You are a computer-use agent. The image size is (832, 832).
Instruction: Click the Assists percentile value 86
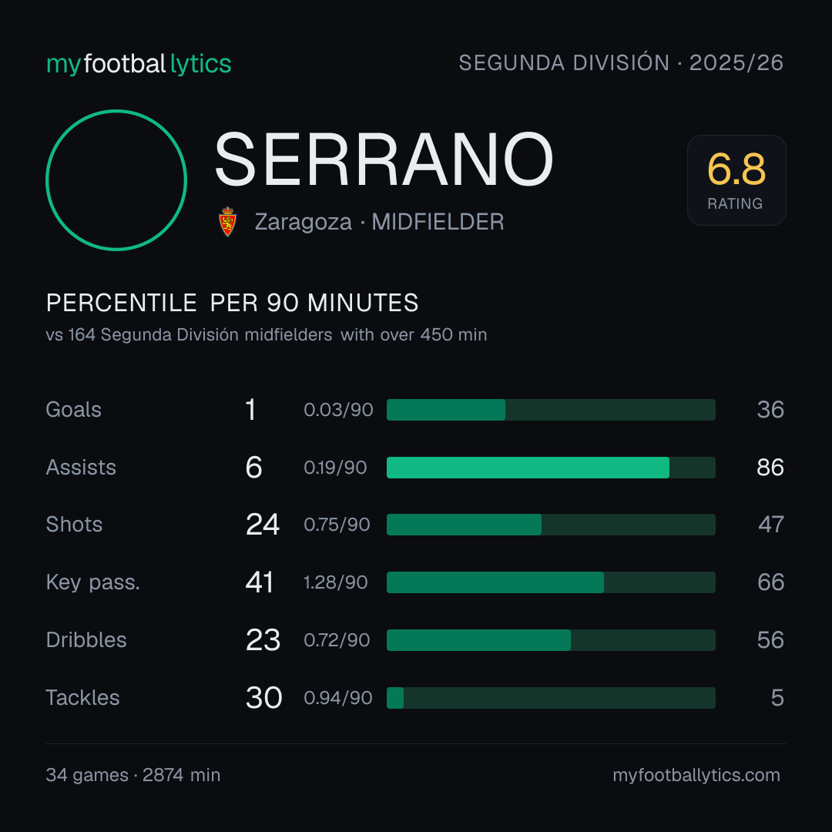point(770,468)
